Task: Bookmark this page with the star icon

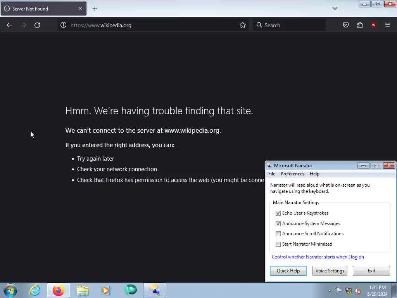Action: pos(243,25)
